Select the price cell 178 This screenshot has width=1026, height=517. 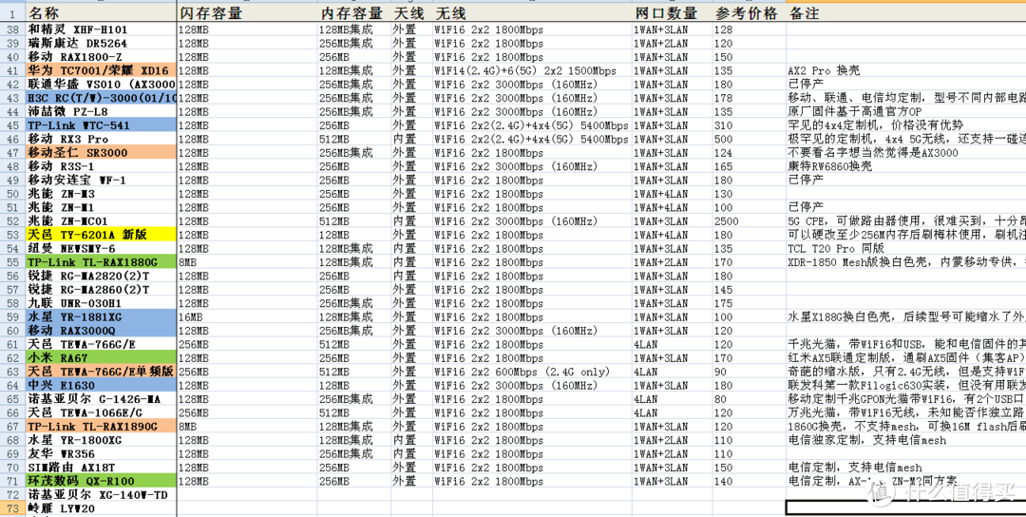(750, 98)
